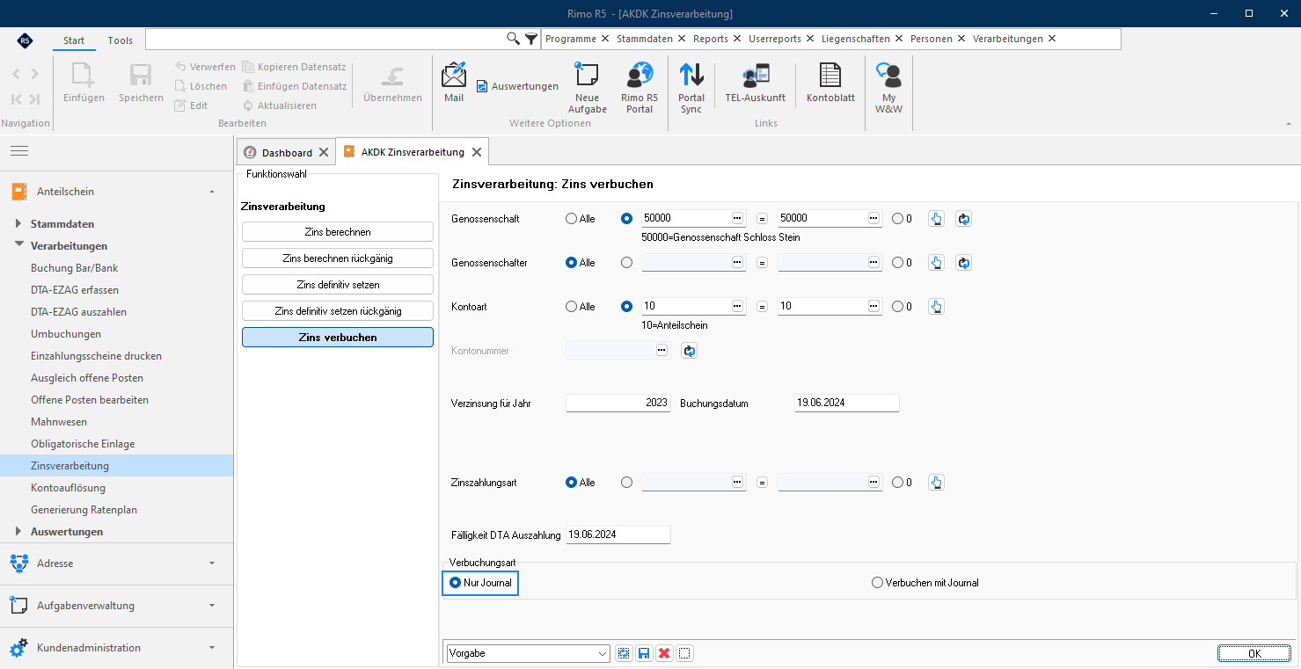The width and height of the screenshot is (1301, 669).
Task: Click the Verzinsung für Jahr field
Action: (618, 404)
